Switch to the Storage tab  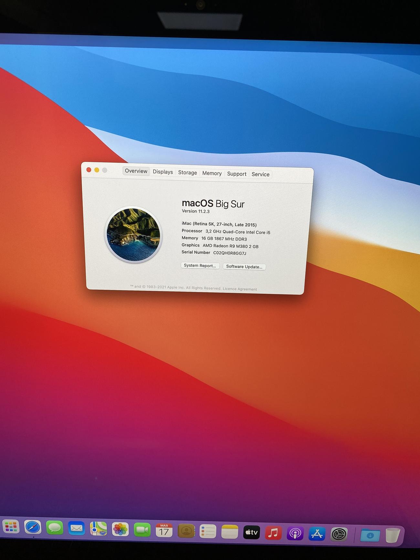coord(187,173)
